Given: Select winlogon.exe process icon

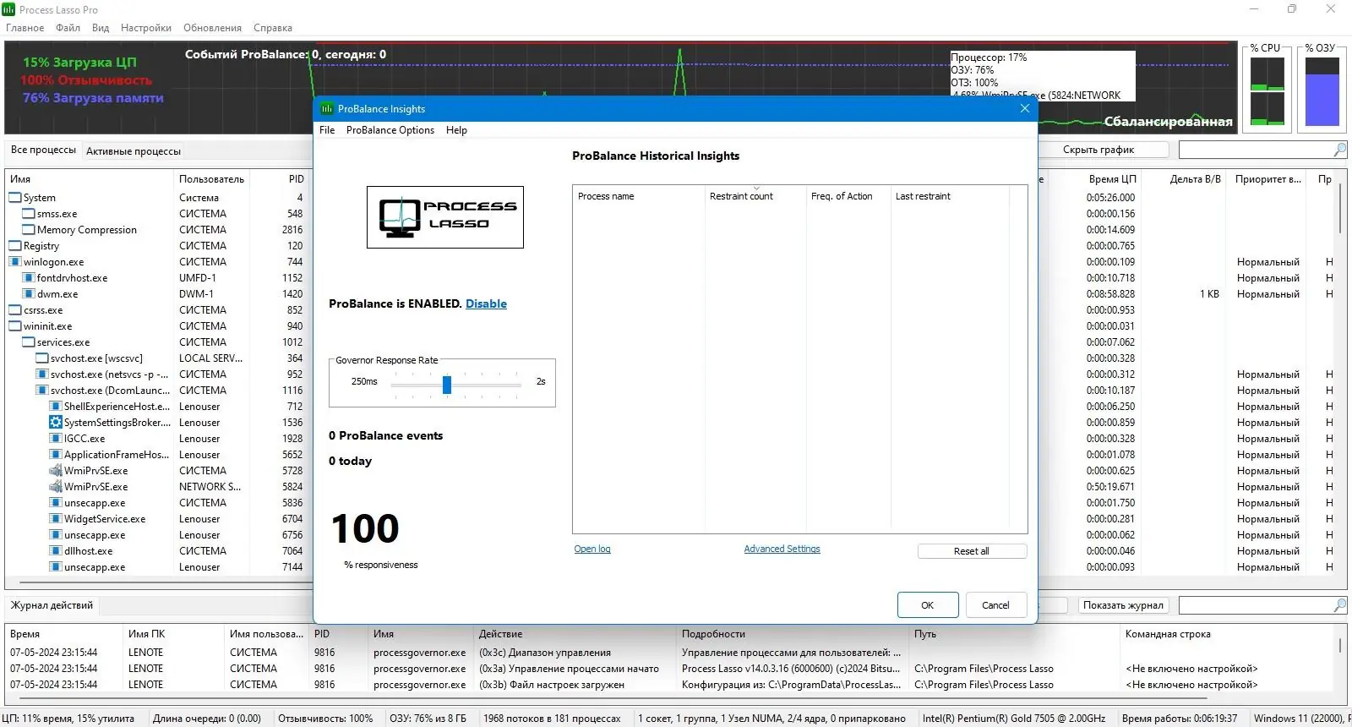Looking at the screenshot, I should [x=15, y=262].
